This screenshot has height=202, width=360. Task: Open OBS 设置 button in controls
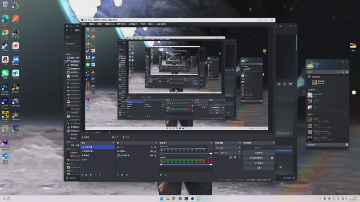(259, 168)
